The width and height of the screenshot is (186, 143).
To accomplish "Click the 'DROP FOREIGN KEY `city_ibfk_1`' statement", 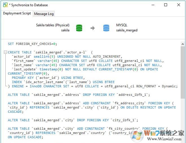I will [73, 120].
